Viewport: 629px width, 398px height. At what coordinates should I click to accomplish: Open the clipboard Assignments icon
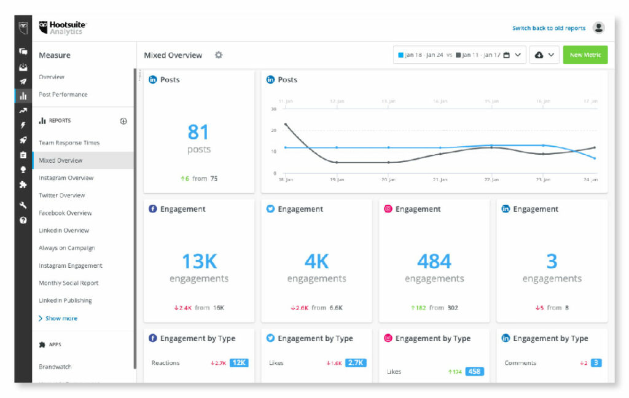(23, 155)
